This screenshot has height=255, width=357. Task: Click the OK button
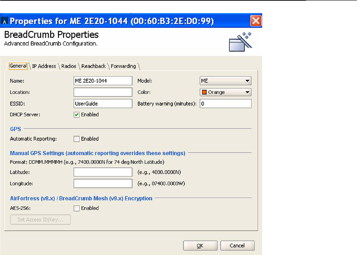200,246
